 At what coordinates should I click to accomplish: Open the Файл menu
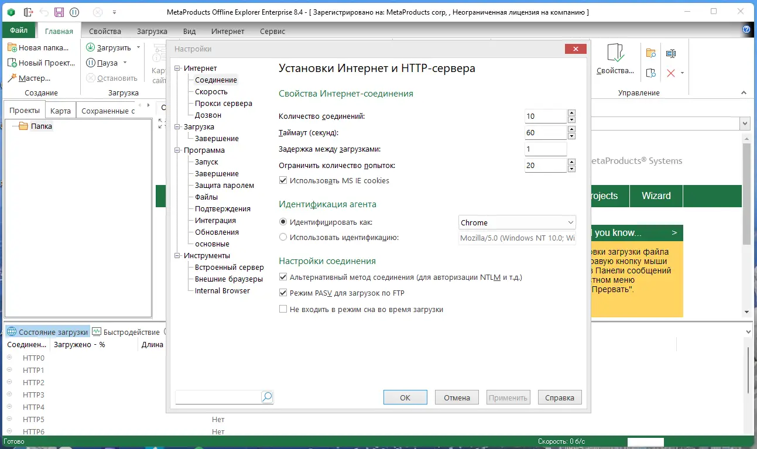(19, 30)
